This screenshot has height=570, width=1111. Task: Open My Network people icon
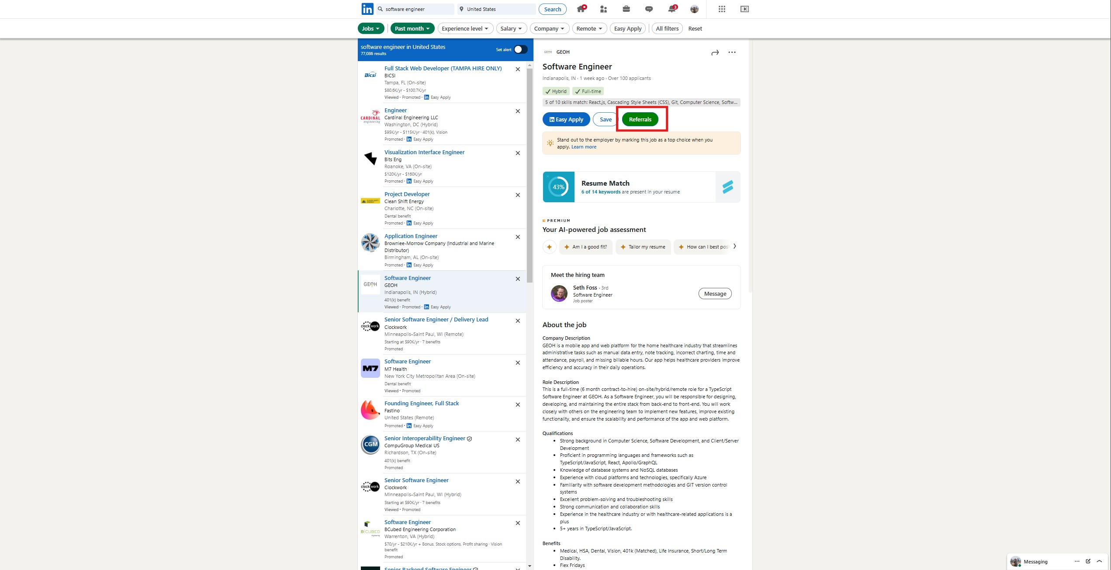(x=603, y=9)
